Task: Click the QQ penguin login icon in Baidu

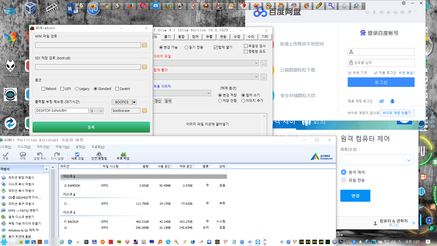Action: pyautogui.click(x=392, y=101)
